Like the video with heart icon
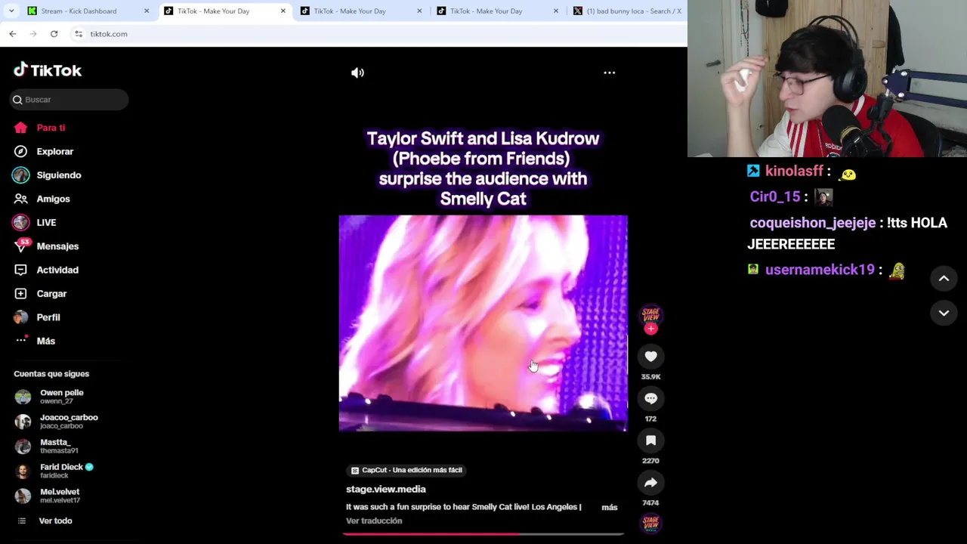 (650, 356)
